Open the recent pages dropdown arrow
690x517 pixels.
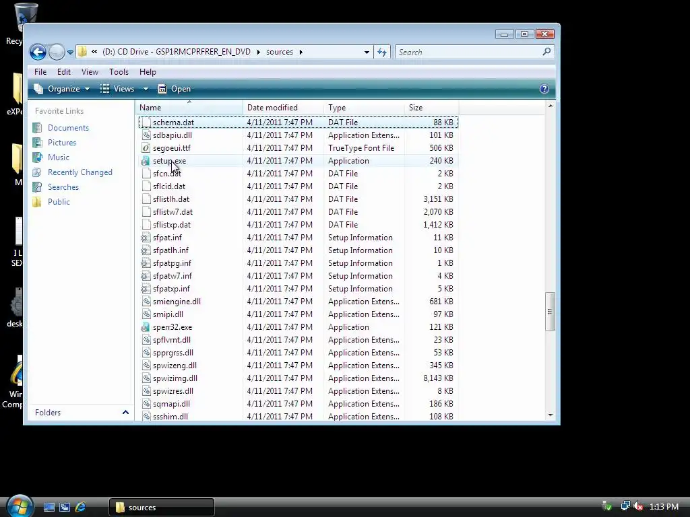click(70, 53)
